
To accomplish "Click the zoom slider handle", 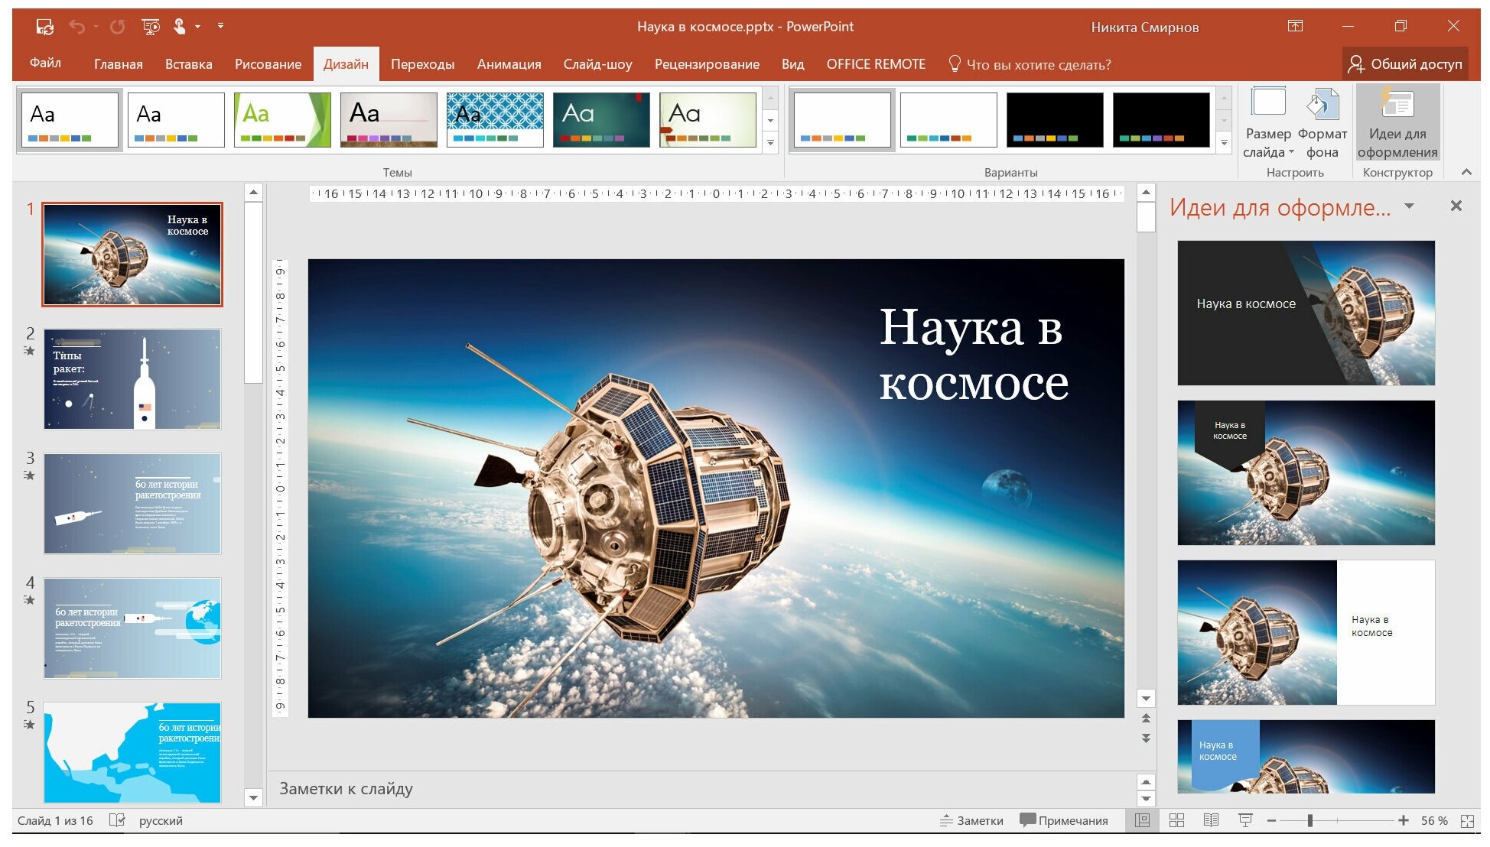I will pos(1310,820).
